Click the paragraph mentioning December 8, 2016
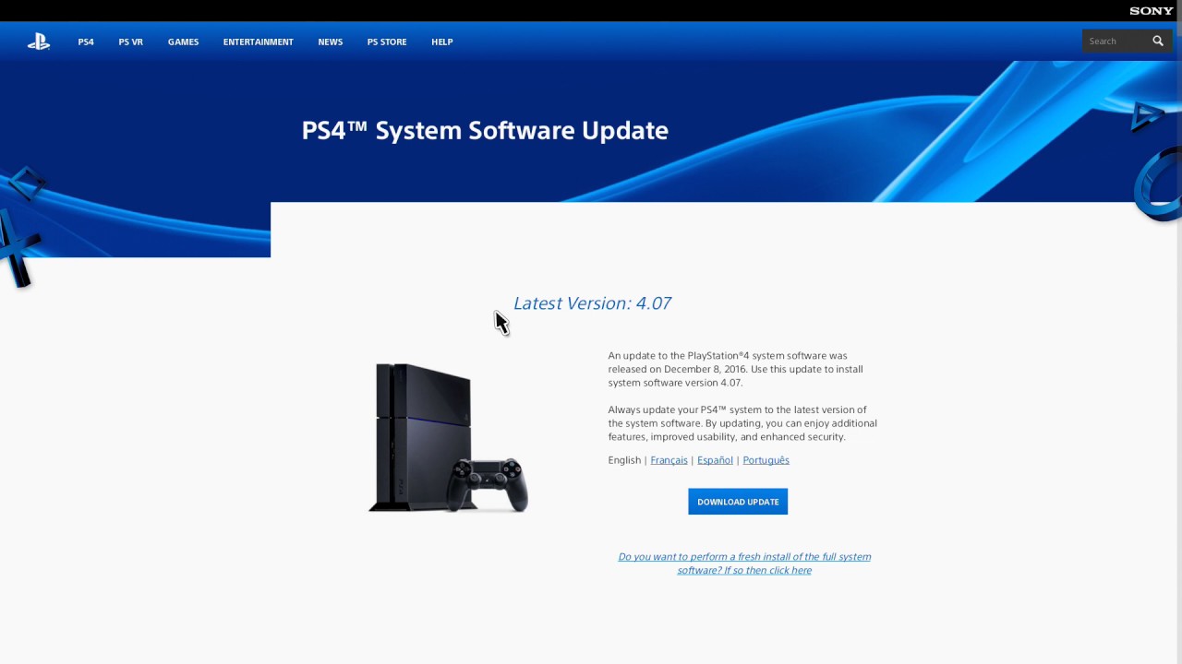 pyautogui.click(x=736, y=369)
